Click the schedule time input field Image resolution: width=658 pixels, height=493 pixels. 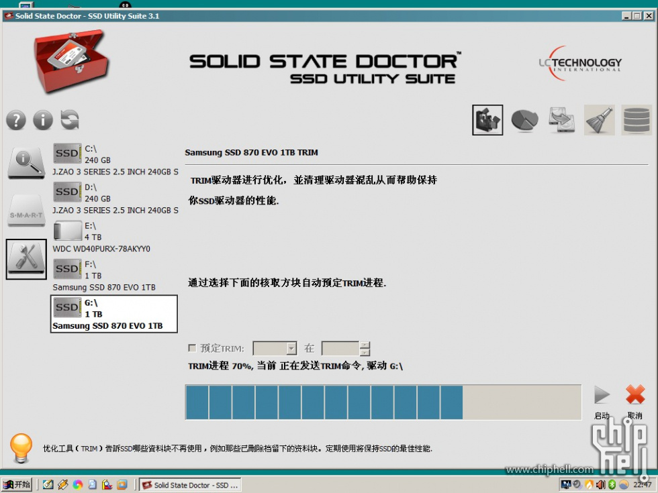(340, 348)
